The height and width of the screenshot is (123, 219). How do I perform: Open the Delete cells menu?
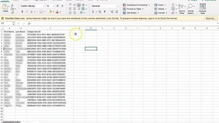[160, 9]
